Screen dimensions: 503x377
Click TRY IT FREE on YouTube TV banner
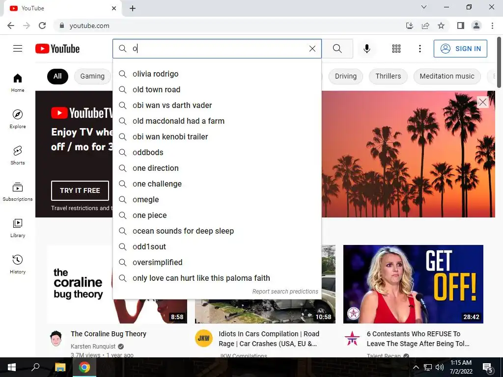(x=80, y=190)
